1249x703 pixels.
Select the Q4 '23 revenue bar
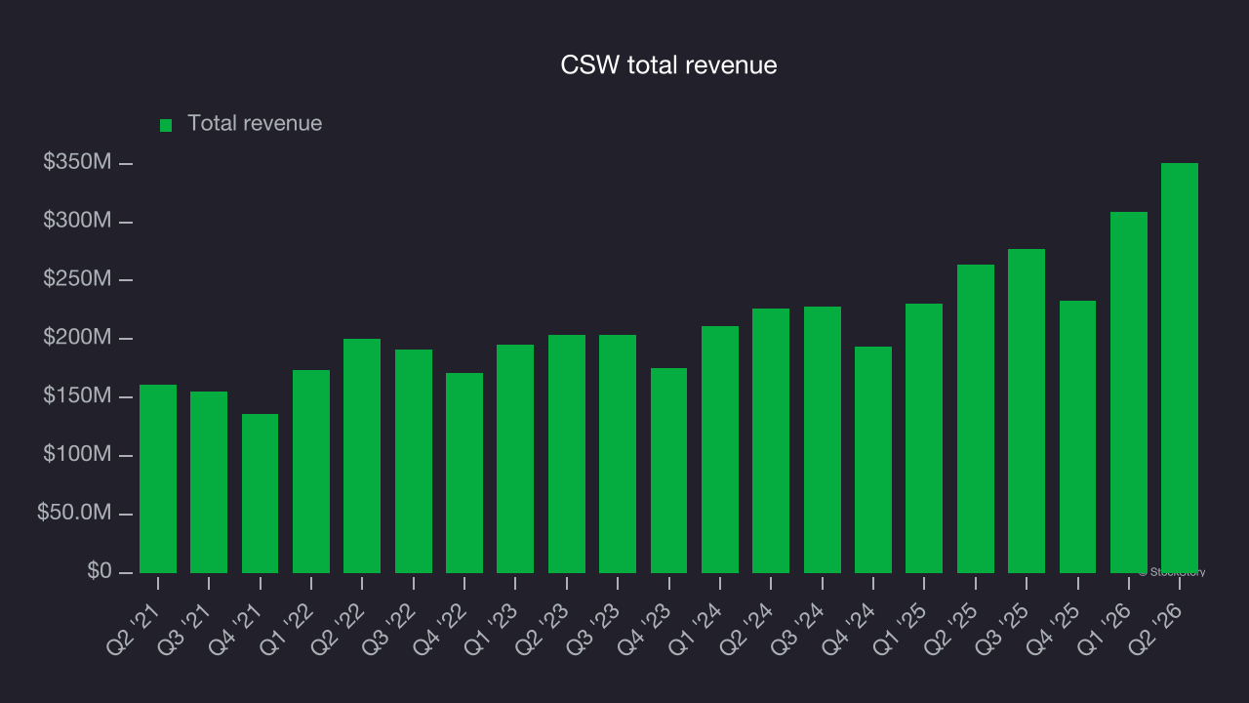(669, 471)
